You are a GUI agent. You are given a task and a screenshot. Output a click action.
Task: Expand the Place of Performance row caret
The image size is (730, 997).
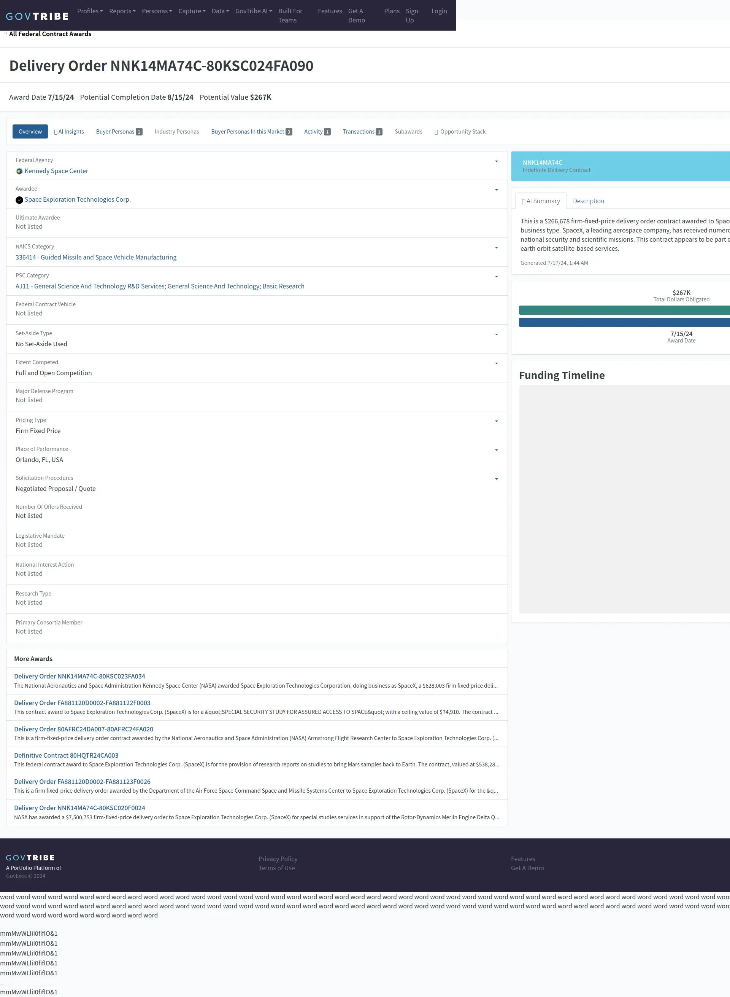point(496,450)
